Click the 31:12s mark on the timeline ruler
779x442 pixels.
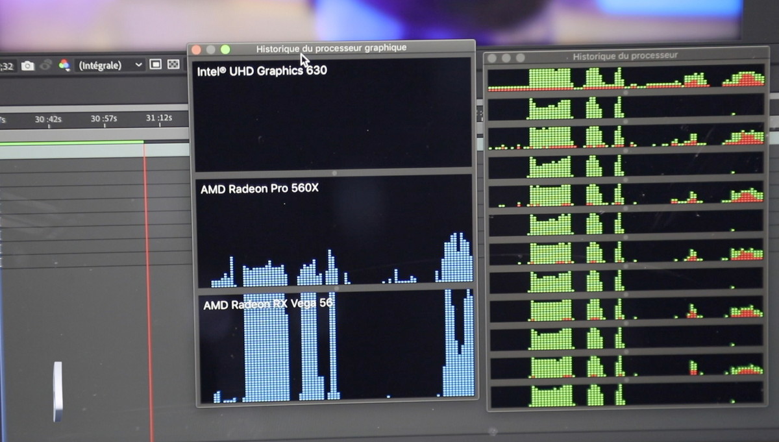pos(159,119)
